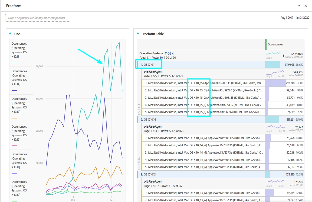Screen dimensions: 312x202
Task: Change Rows 5 under OS X 10.14 breakdown
Action: tap(170, 131)
